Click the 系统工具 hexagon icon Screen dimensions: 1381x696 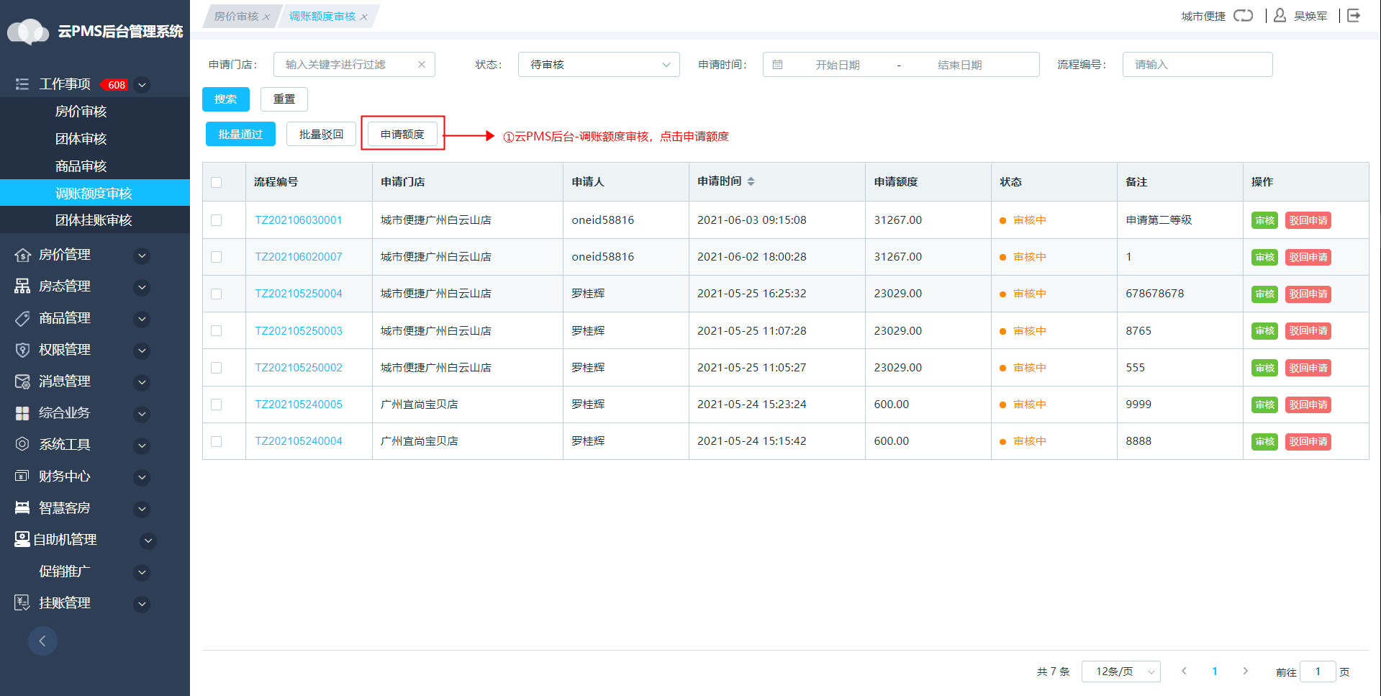click(22, 444)
